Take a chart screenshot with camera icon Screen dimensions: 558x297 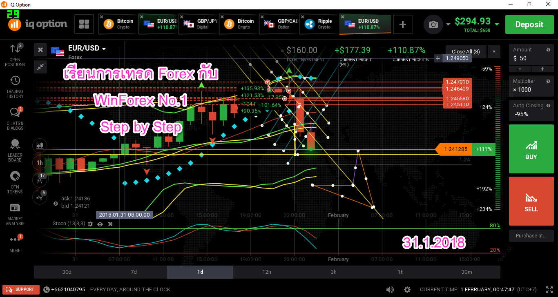(433, 24)
